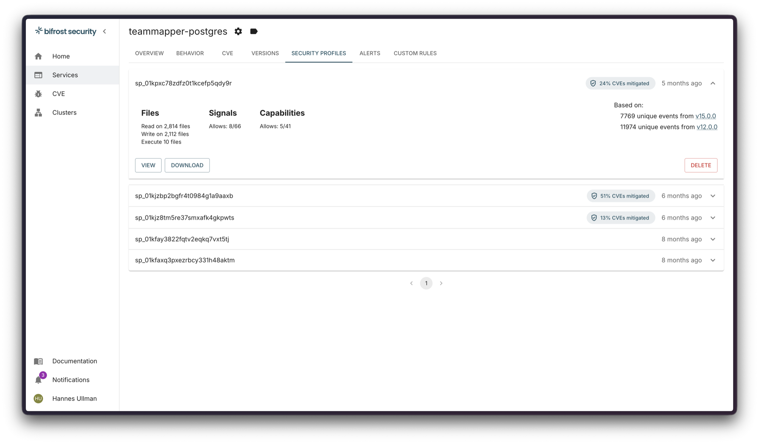Click profile name sp_01kjz8tm5re37smxafk4gkpwts

click(x=184, y=218)
